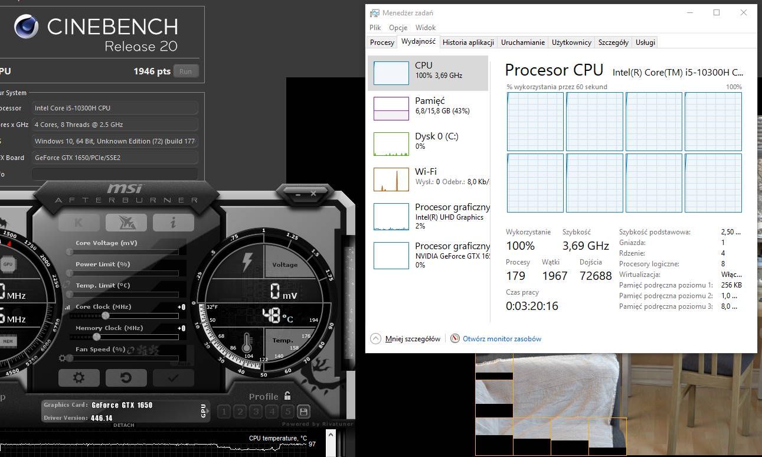Toggle link between Power and Temp limits
Viewport: 762px width, 457px height.
point(67,285)
